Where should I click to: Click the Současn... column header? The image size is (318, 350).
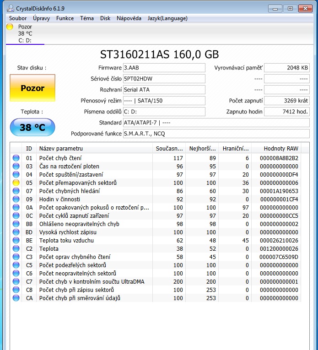tap(169, 148)
